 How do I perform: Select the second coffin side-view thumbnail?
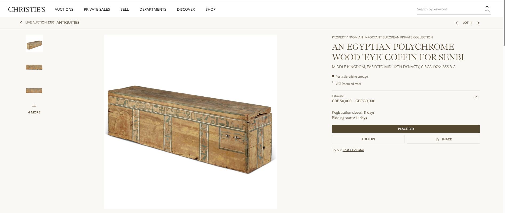34,67
